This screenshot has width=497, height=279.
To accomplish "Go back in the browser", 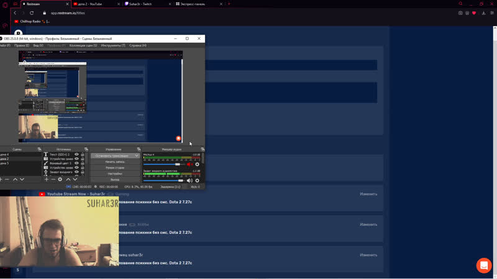I will (x=15, y=12).
